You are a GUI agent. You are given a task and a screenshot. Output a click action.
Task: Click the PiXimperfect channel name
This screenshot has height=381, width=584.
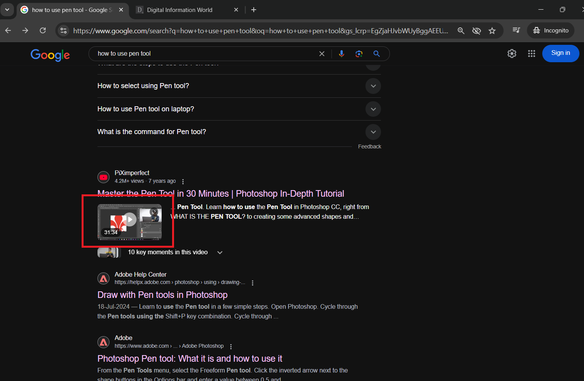point(132,173)
